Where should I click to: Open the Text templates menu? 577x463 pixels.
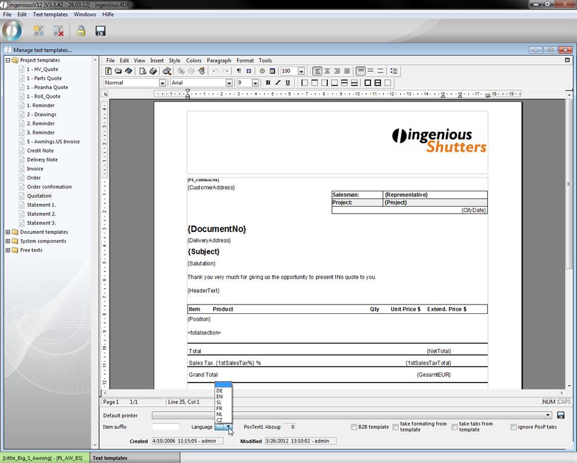pyautogui.click(x=50, y=14)
